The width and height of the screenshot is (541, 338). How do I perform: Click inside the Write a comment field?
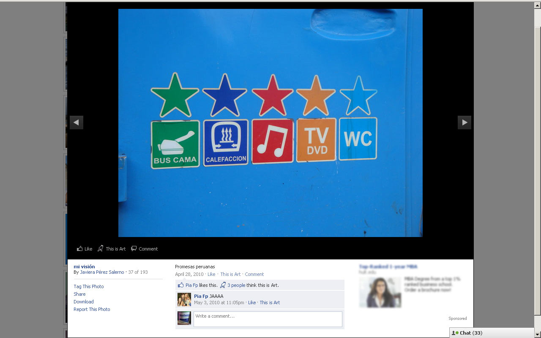coord(268,319)
